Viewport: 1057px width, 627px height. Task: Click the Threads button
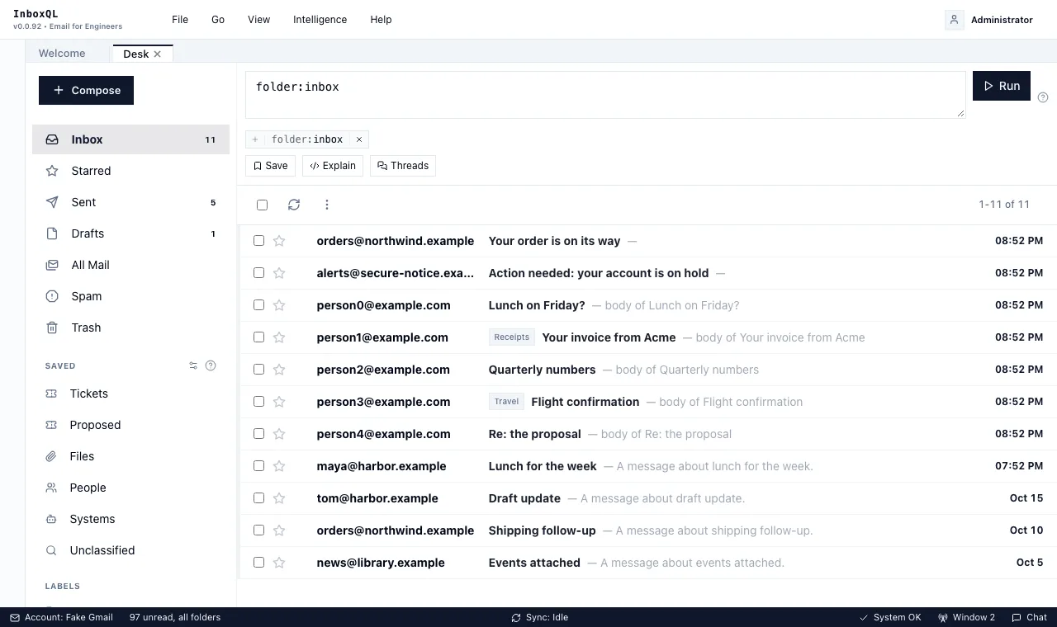click(x=403, y=166)
